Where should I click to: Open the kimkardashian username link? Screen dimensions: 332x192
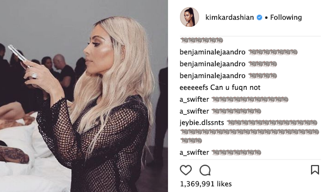tap(229, 18)
